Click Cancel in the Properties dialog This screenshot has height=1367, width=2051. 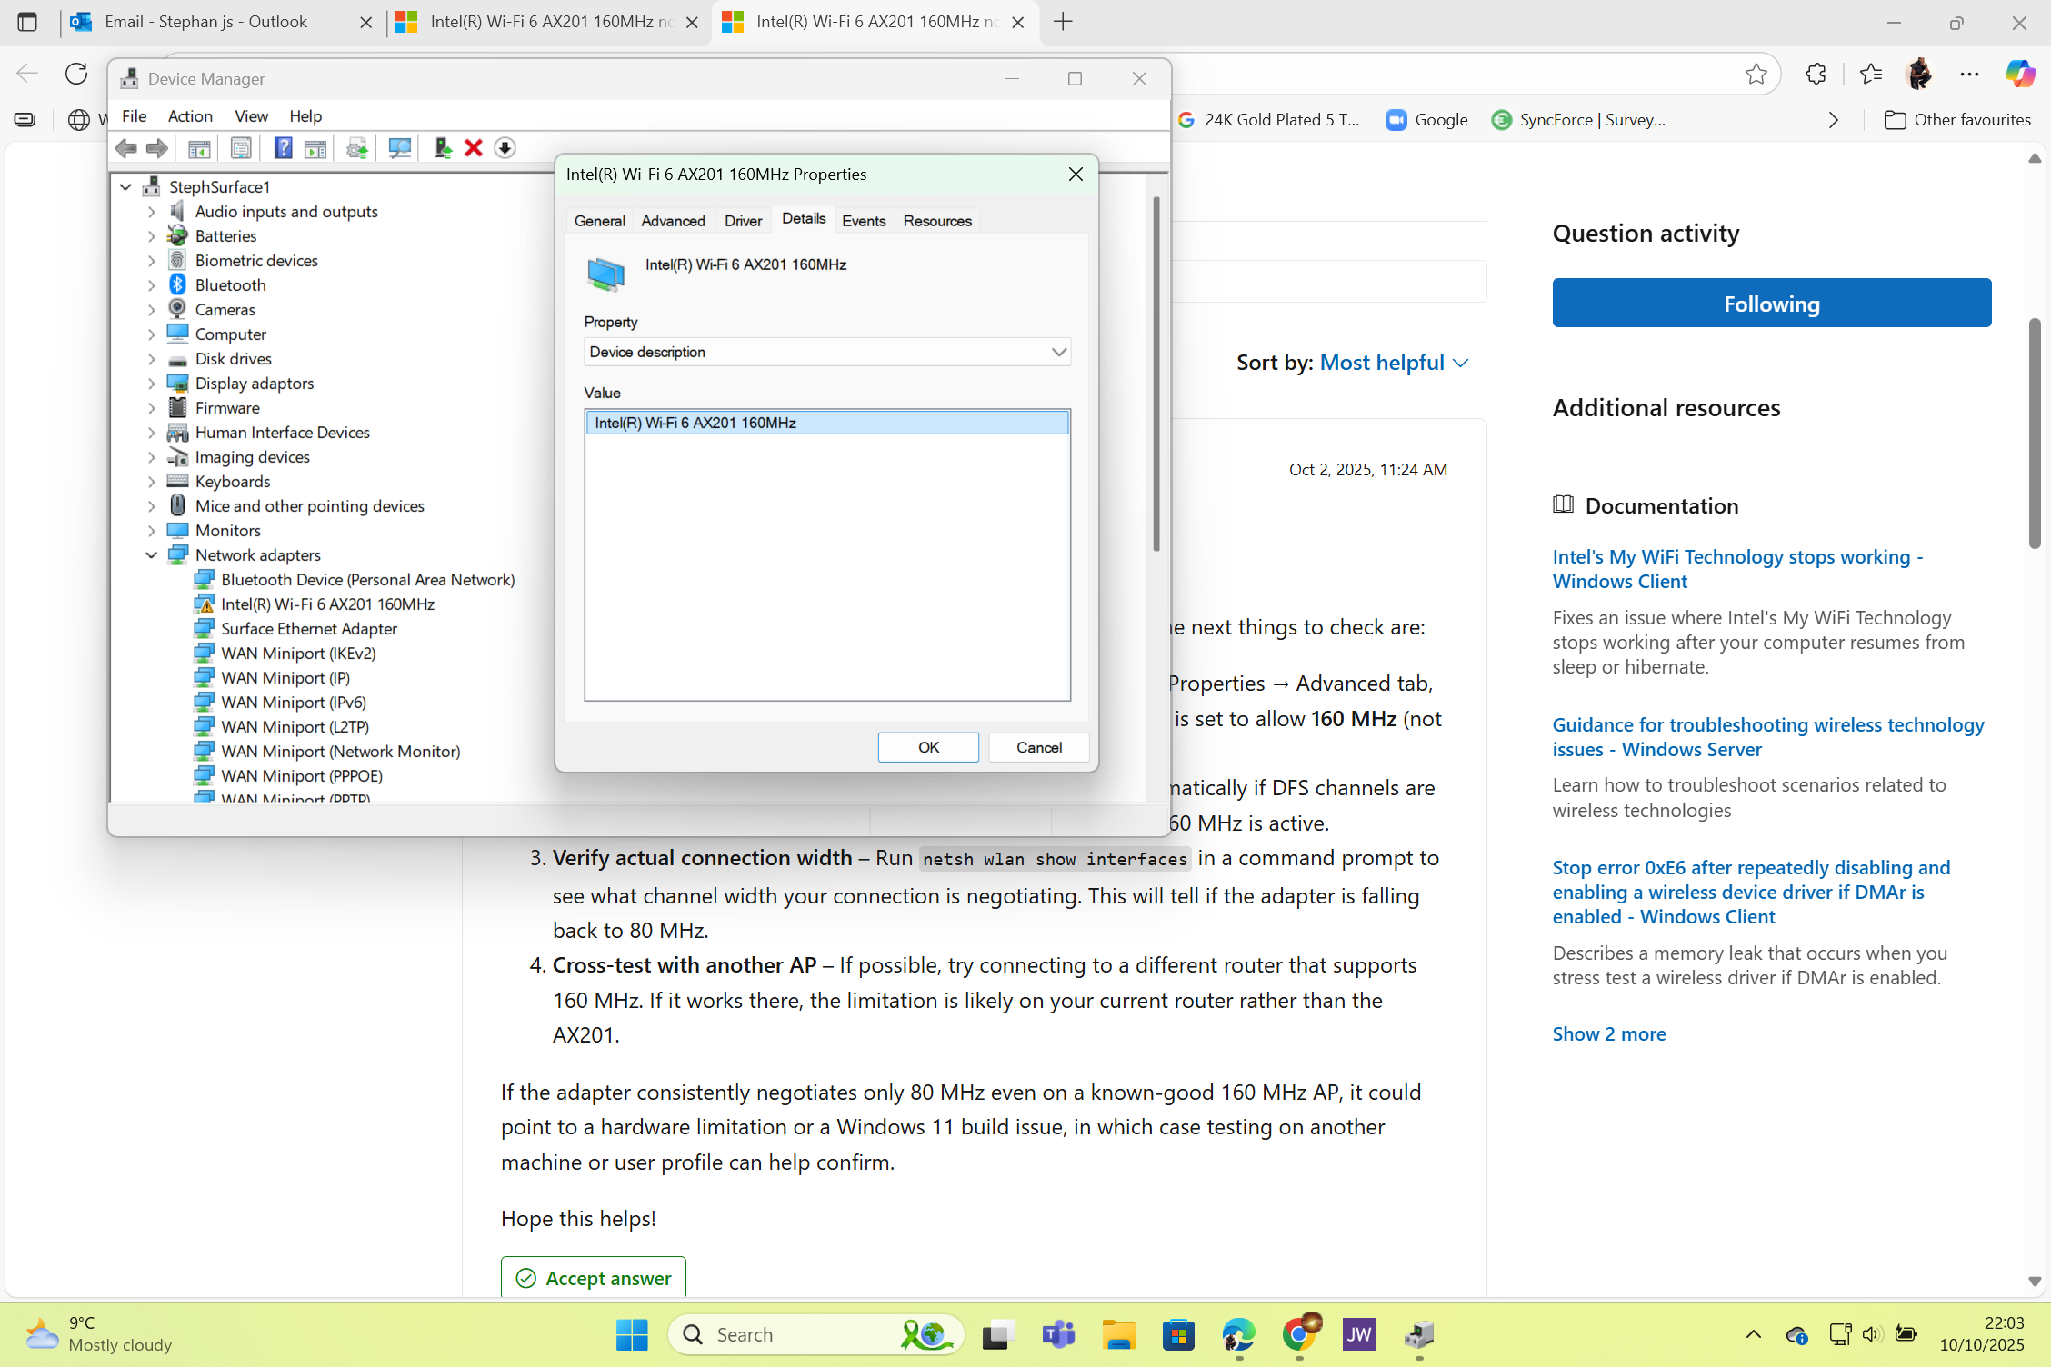(1038, 747)
